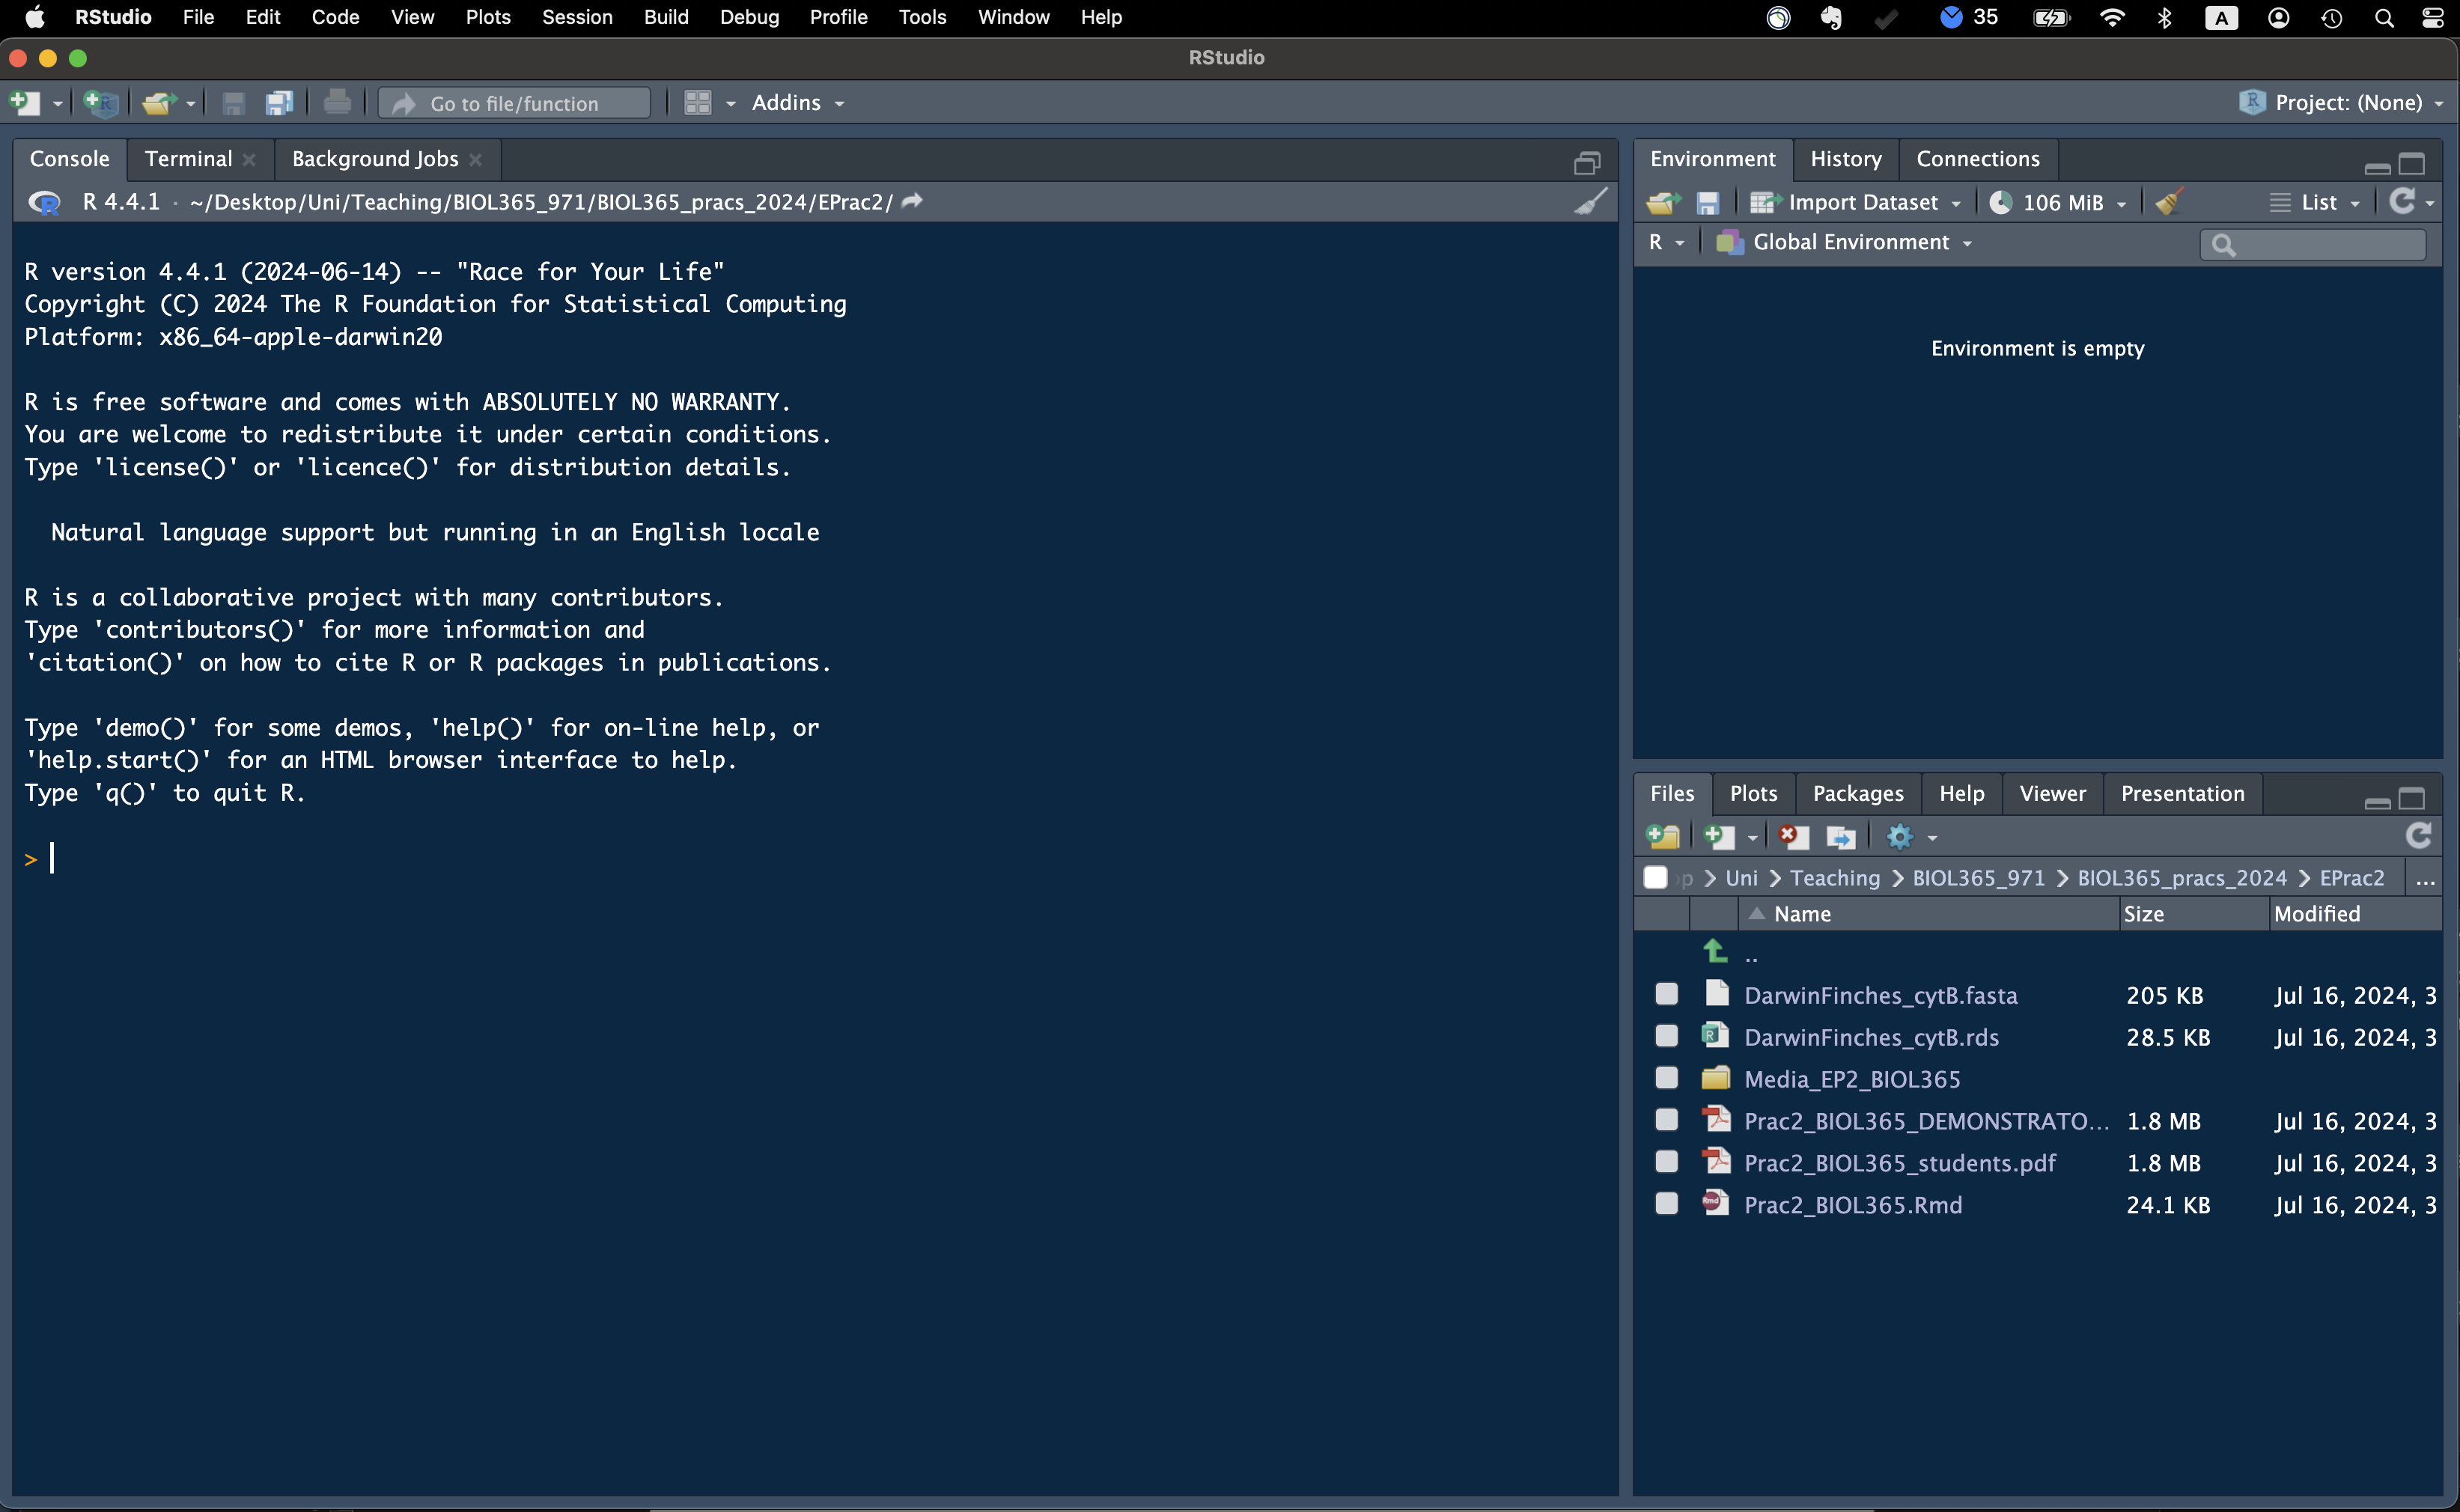The width and height of the screenshot is (2460, 1512).
Task: Click the memory usage pie icon
Action: click(2001, 202)
